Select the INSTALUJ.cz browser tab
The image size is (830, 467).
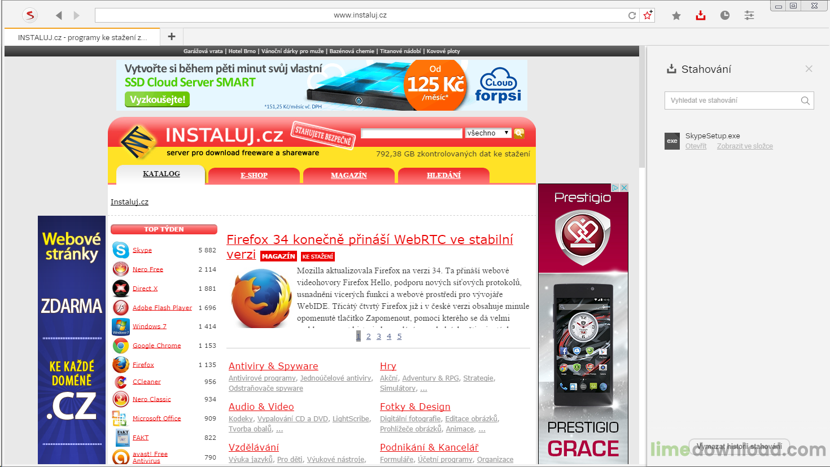pos(82,37)
